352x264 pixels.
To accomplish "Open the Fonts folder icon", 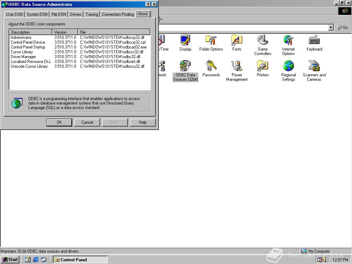I will (x=237, y=43).
